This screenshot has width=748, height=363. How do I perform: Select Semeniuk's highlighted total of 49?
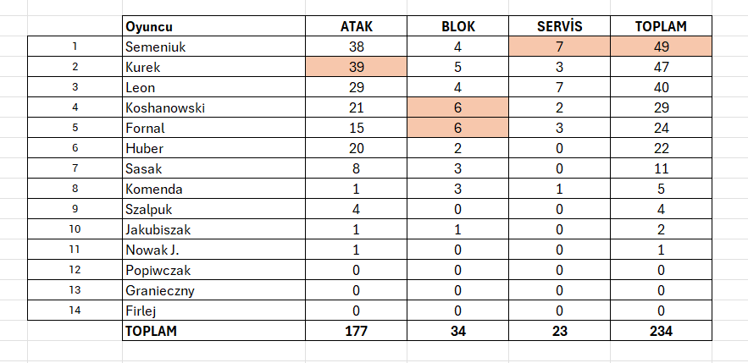[661, 47]
